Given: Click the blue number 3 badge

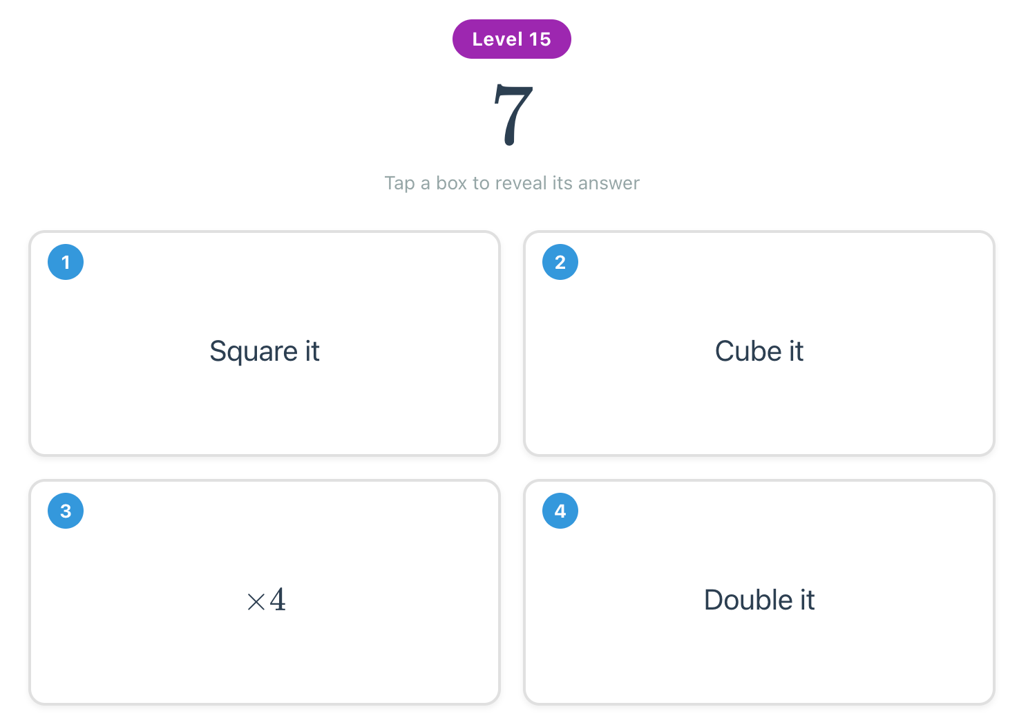Looking at the screenshot, I should click(x=66, y=511).
